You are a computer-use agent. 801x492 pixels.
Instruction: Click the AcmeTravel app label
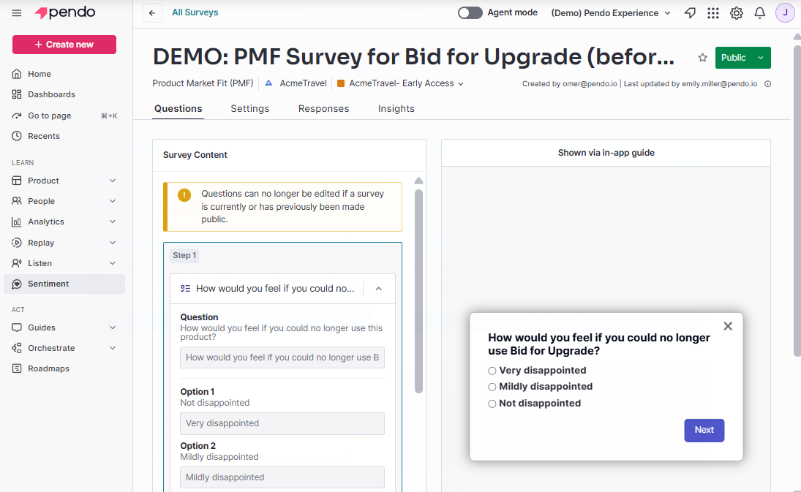pyautogui.click(x=303, y=83)
